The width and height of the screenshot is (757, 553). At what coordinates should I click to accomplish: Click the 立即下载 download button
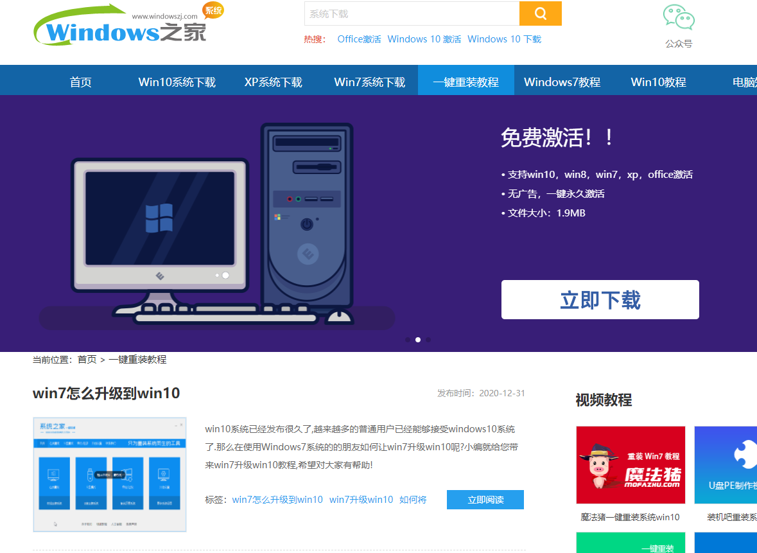click(600, 299)
